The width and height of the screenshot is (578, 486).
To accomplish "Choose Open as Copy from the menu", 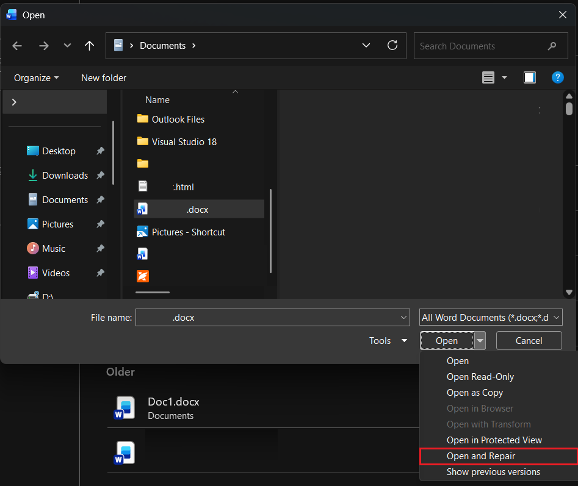I will [x=474, y=393].
